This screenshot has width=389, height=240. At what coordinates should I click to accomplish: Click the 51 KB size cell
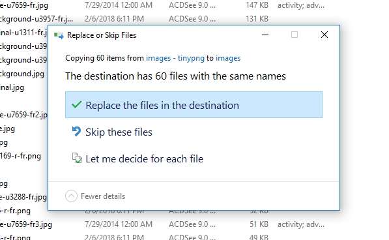(259, 224)
